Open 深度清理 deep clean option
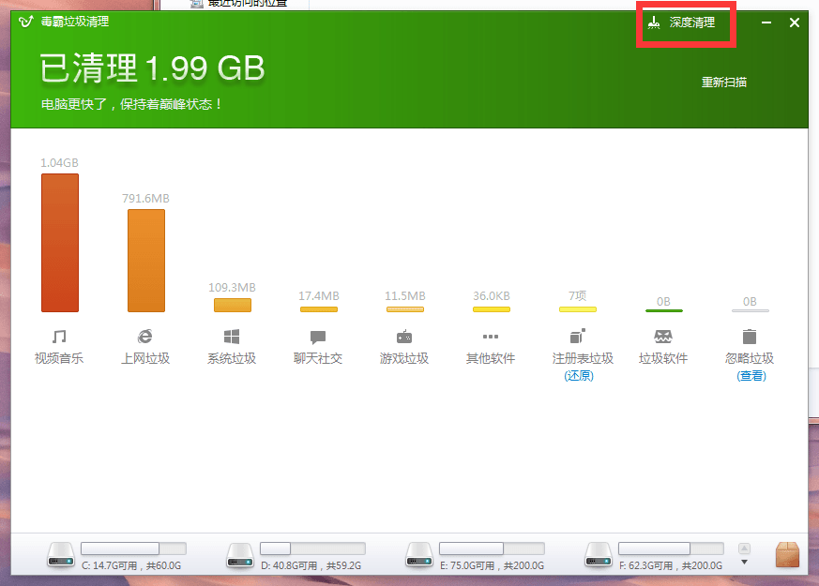 tap(686, 23)
